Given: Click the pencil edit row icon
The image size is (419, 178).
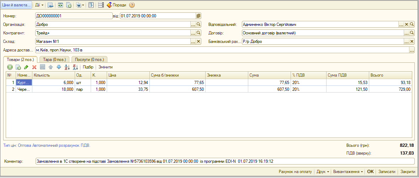Looking at the screenshot, I should pos(26,67).
